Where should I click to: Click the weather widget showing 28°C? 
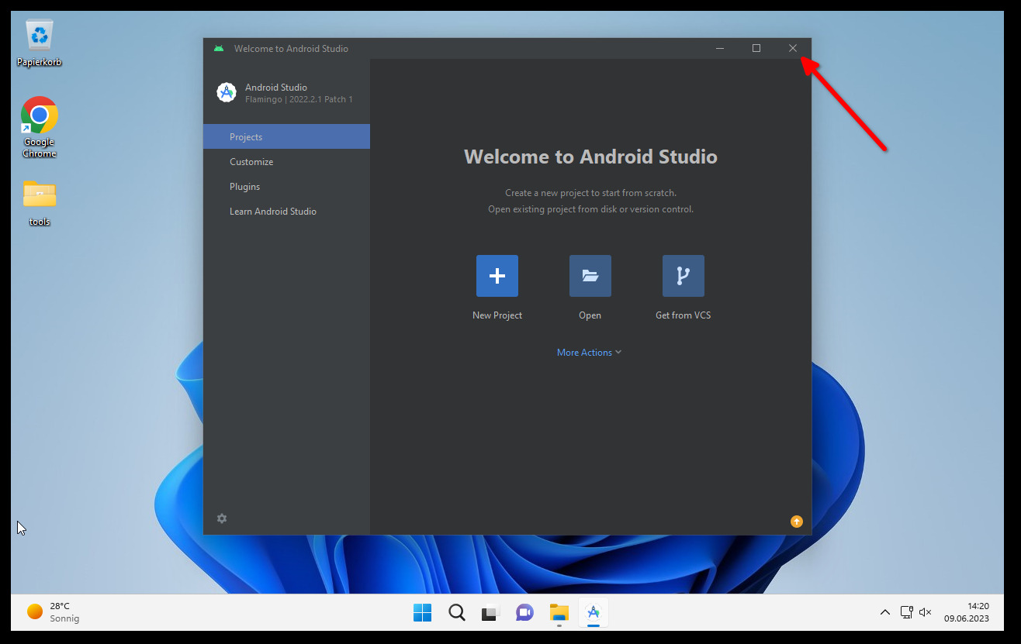(x=54, y=612)
